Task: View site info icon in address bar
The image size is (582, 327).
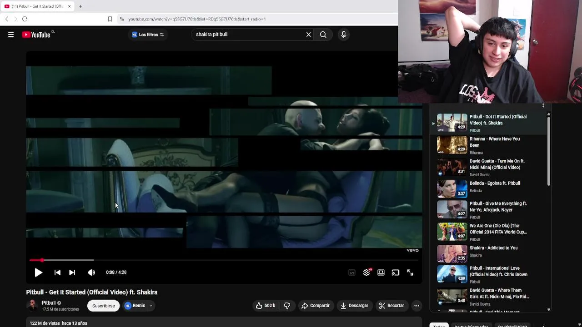Action: tap(121, 19)
